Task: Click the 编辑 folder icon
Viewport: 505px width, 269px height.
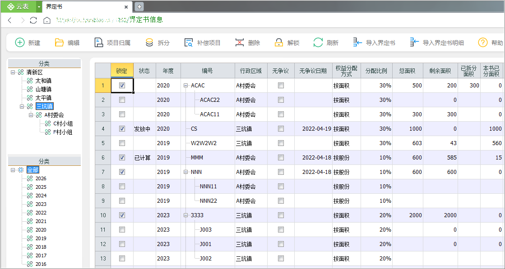Action: pos(59,42)
